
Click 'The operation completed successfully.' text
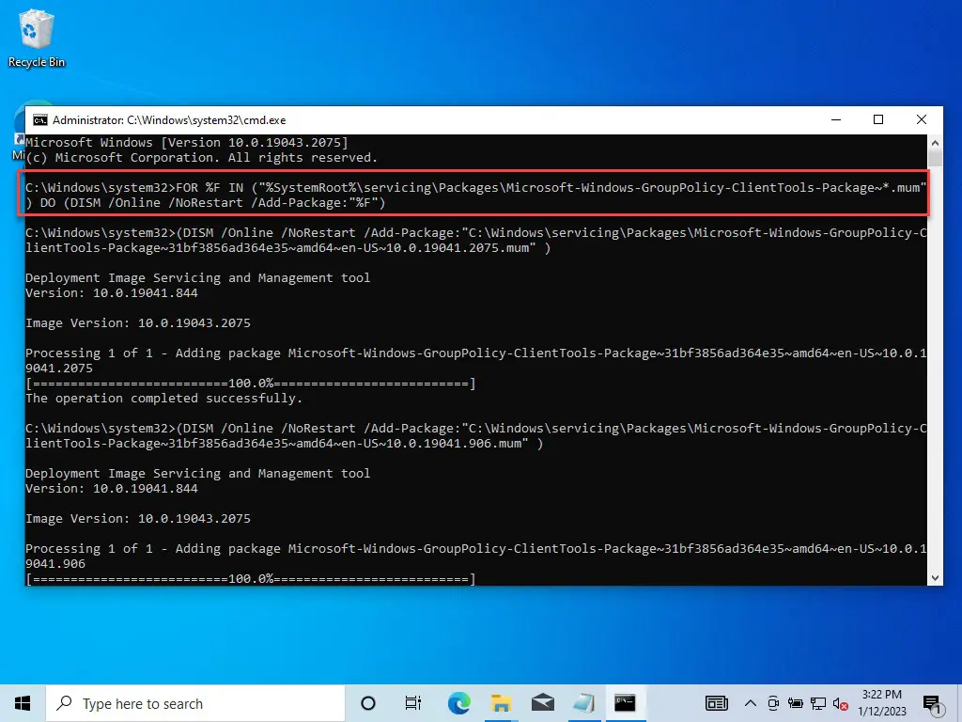[x=163, y=399]
